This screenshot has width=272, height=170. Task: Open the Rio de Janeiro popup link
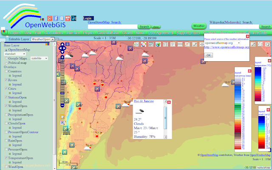pyautogui.click(x=144, y=101)
